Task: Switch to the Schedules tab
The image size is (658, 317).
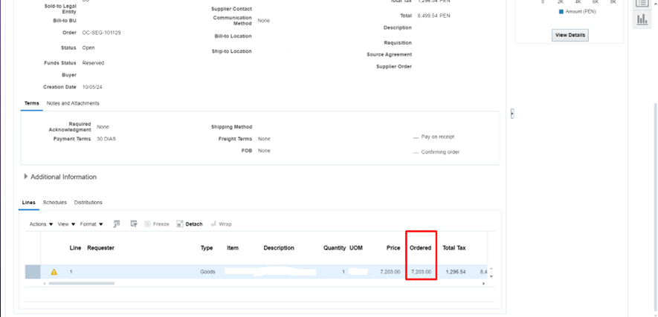Action: pos(54,202)
